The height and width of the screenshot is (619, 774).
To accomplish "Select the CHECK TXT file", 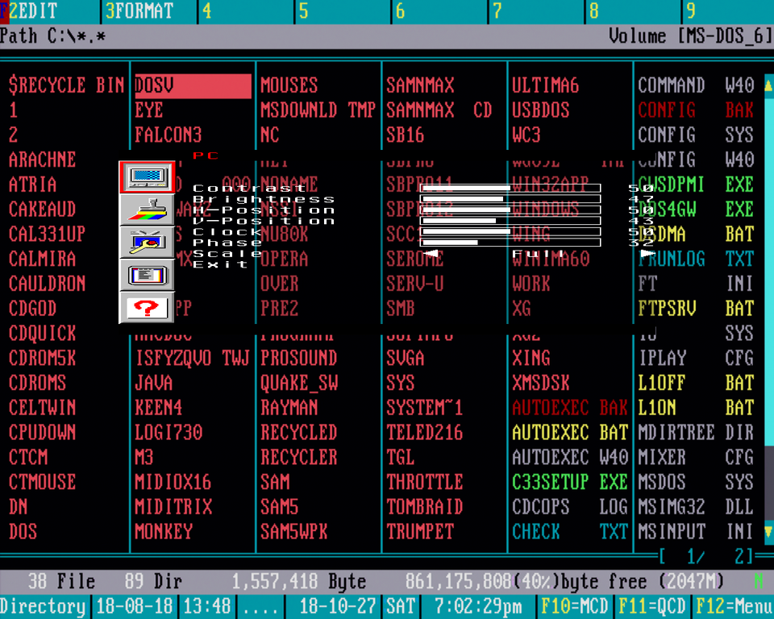I will point(570,532).
